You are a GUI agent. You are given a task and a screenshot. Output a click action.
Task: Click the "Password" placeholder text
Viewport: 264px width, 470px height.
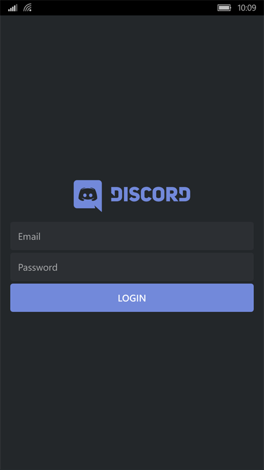(38, 267)
